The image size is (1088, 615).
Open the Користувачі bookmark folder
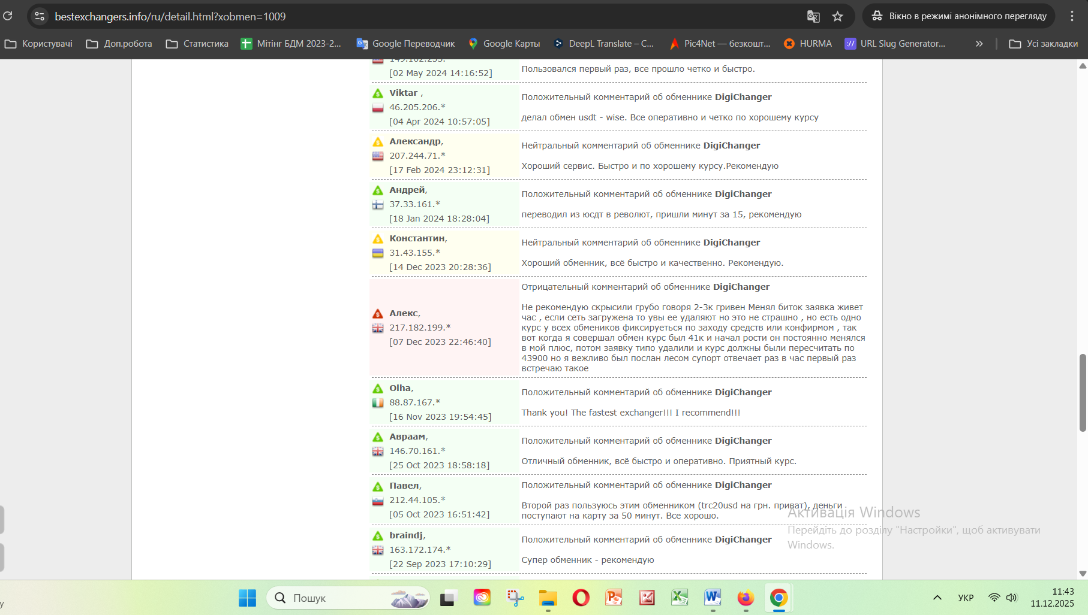coord(38,44)
